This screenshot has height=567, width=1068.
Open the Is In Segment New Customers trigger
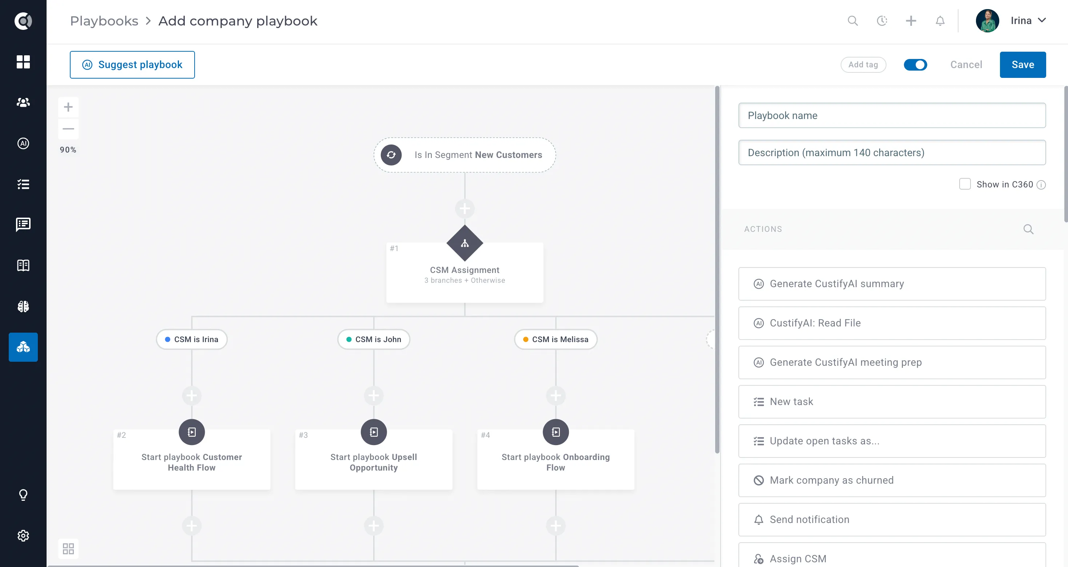465,155
